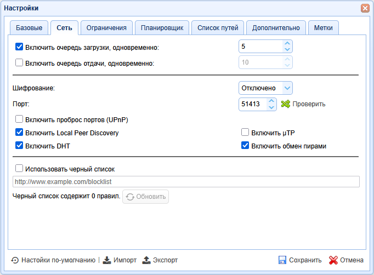Screen dimensions: 374x275
Task: Enable the Включить µTP checkbox
Action: tap(245, 132)
